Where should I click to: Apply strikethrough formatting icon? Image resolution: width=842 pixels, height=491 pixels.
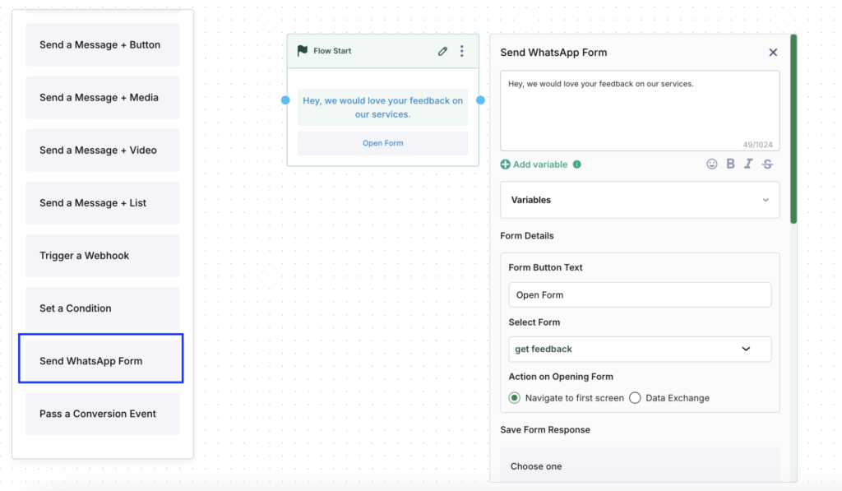pos(767,164)
